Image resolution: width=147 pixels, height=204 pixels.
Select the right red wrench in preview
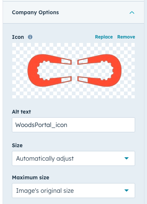point(99,70)
